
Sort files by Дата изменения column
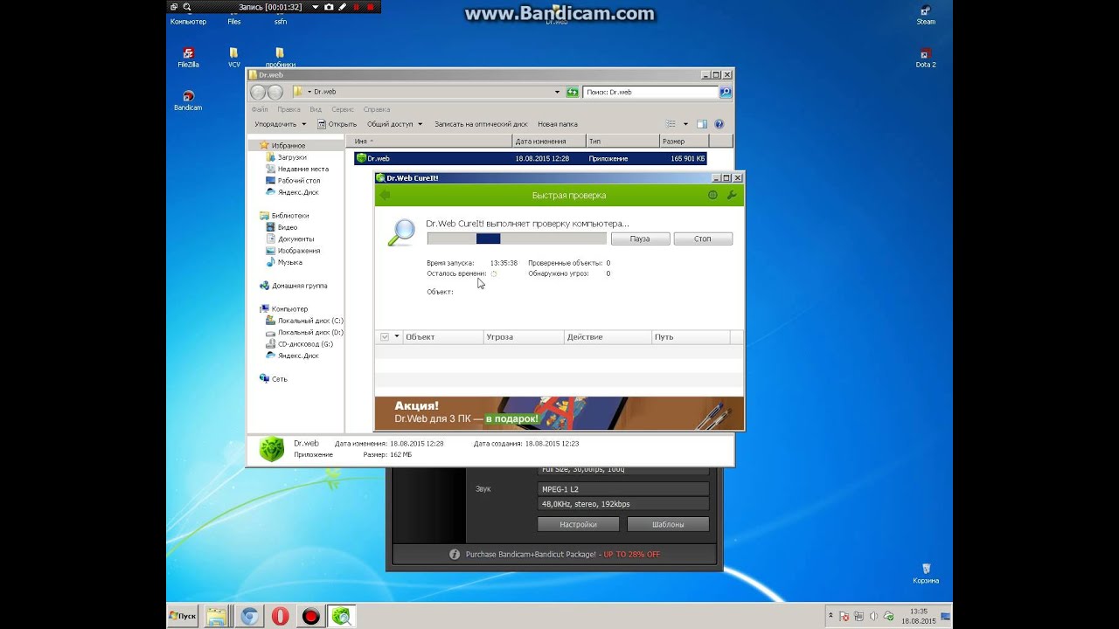click(x=548, y=141)
